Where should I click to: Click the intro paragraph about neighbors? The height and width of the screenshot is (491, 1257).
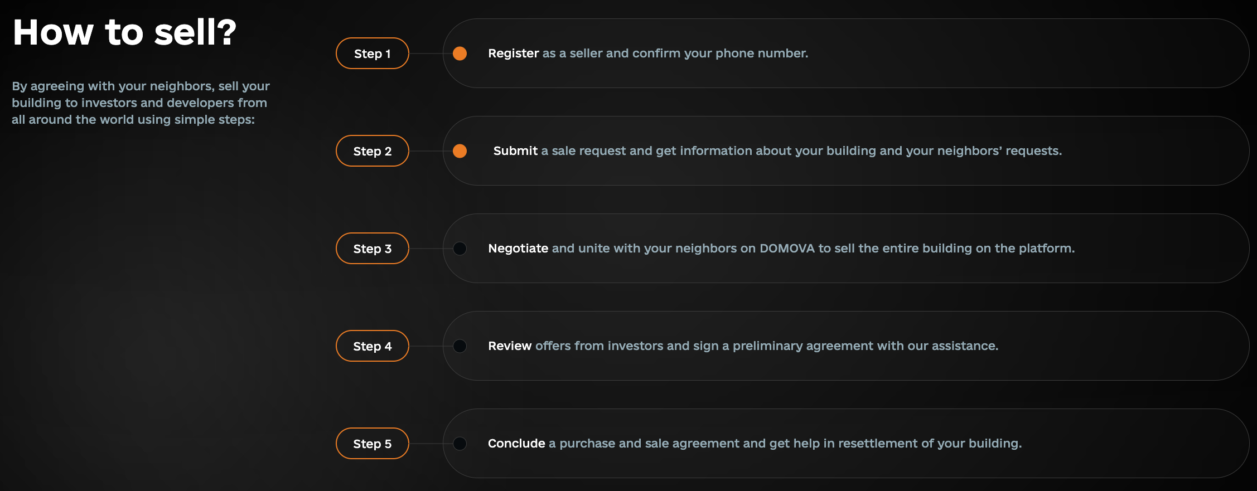click(x=141, y=103)
